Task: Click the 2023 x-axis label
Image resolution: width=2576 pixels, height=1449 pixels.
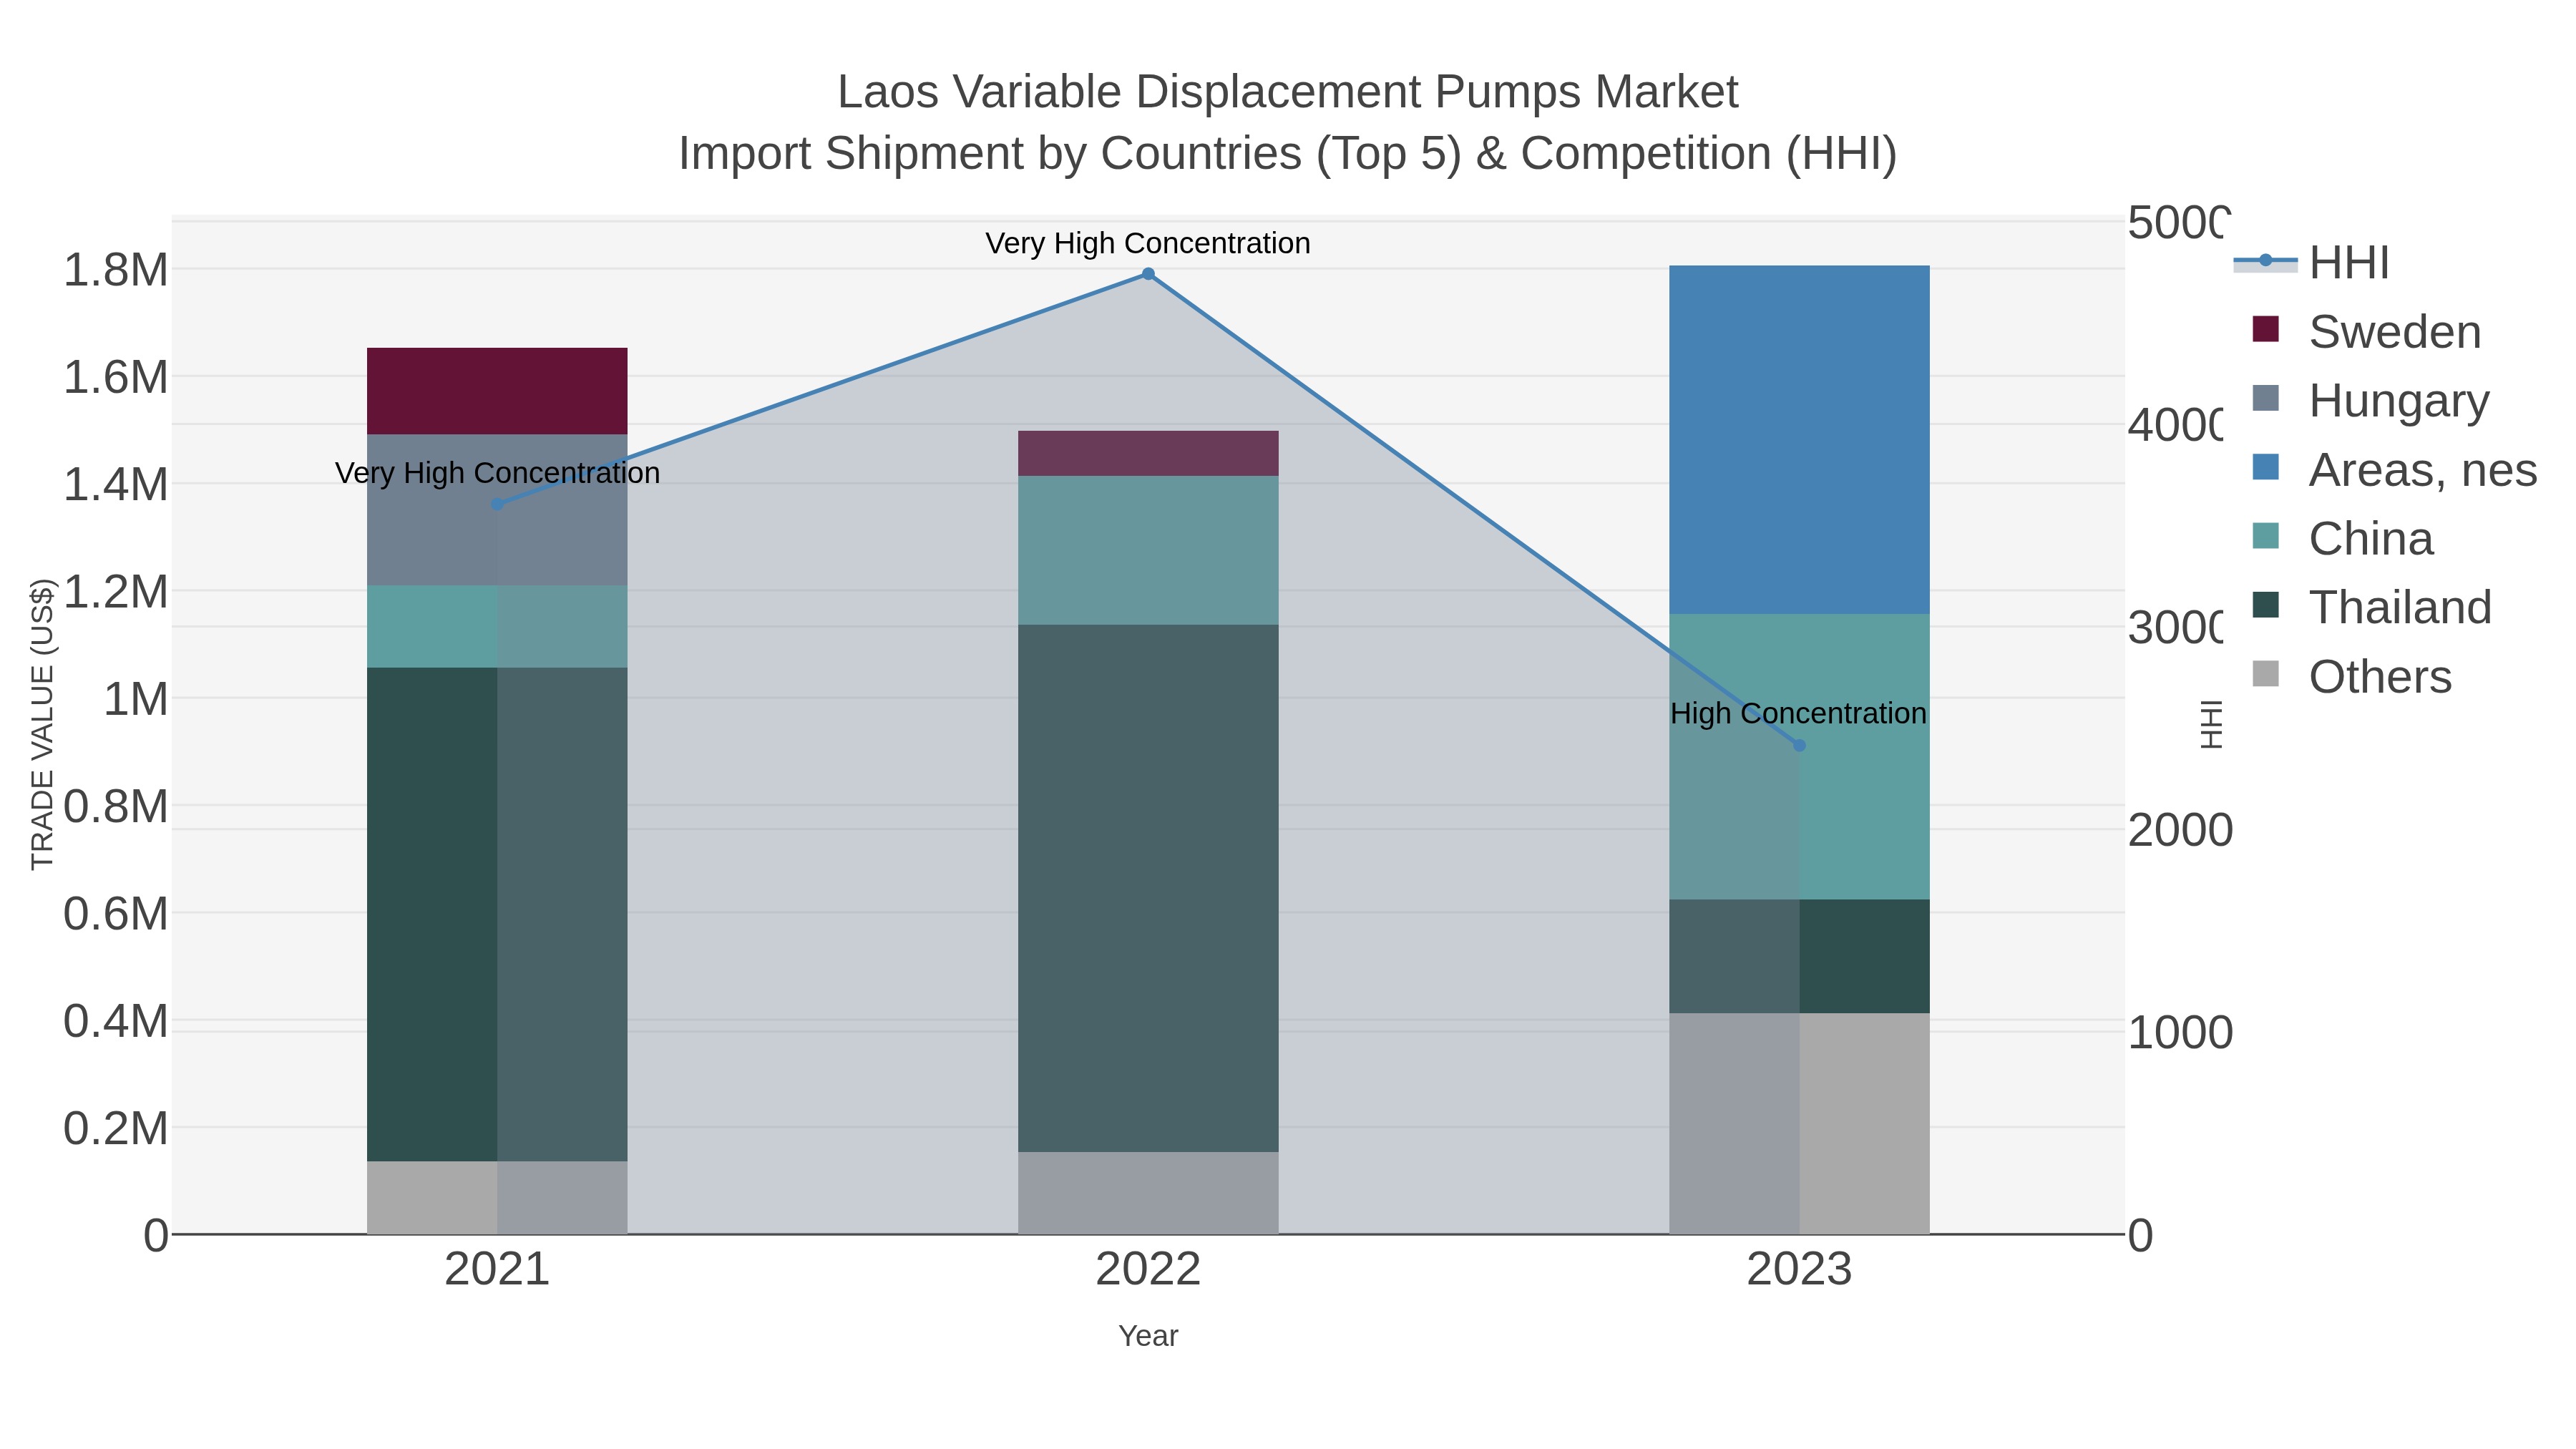Action: [1799, 1269]
